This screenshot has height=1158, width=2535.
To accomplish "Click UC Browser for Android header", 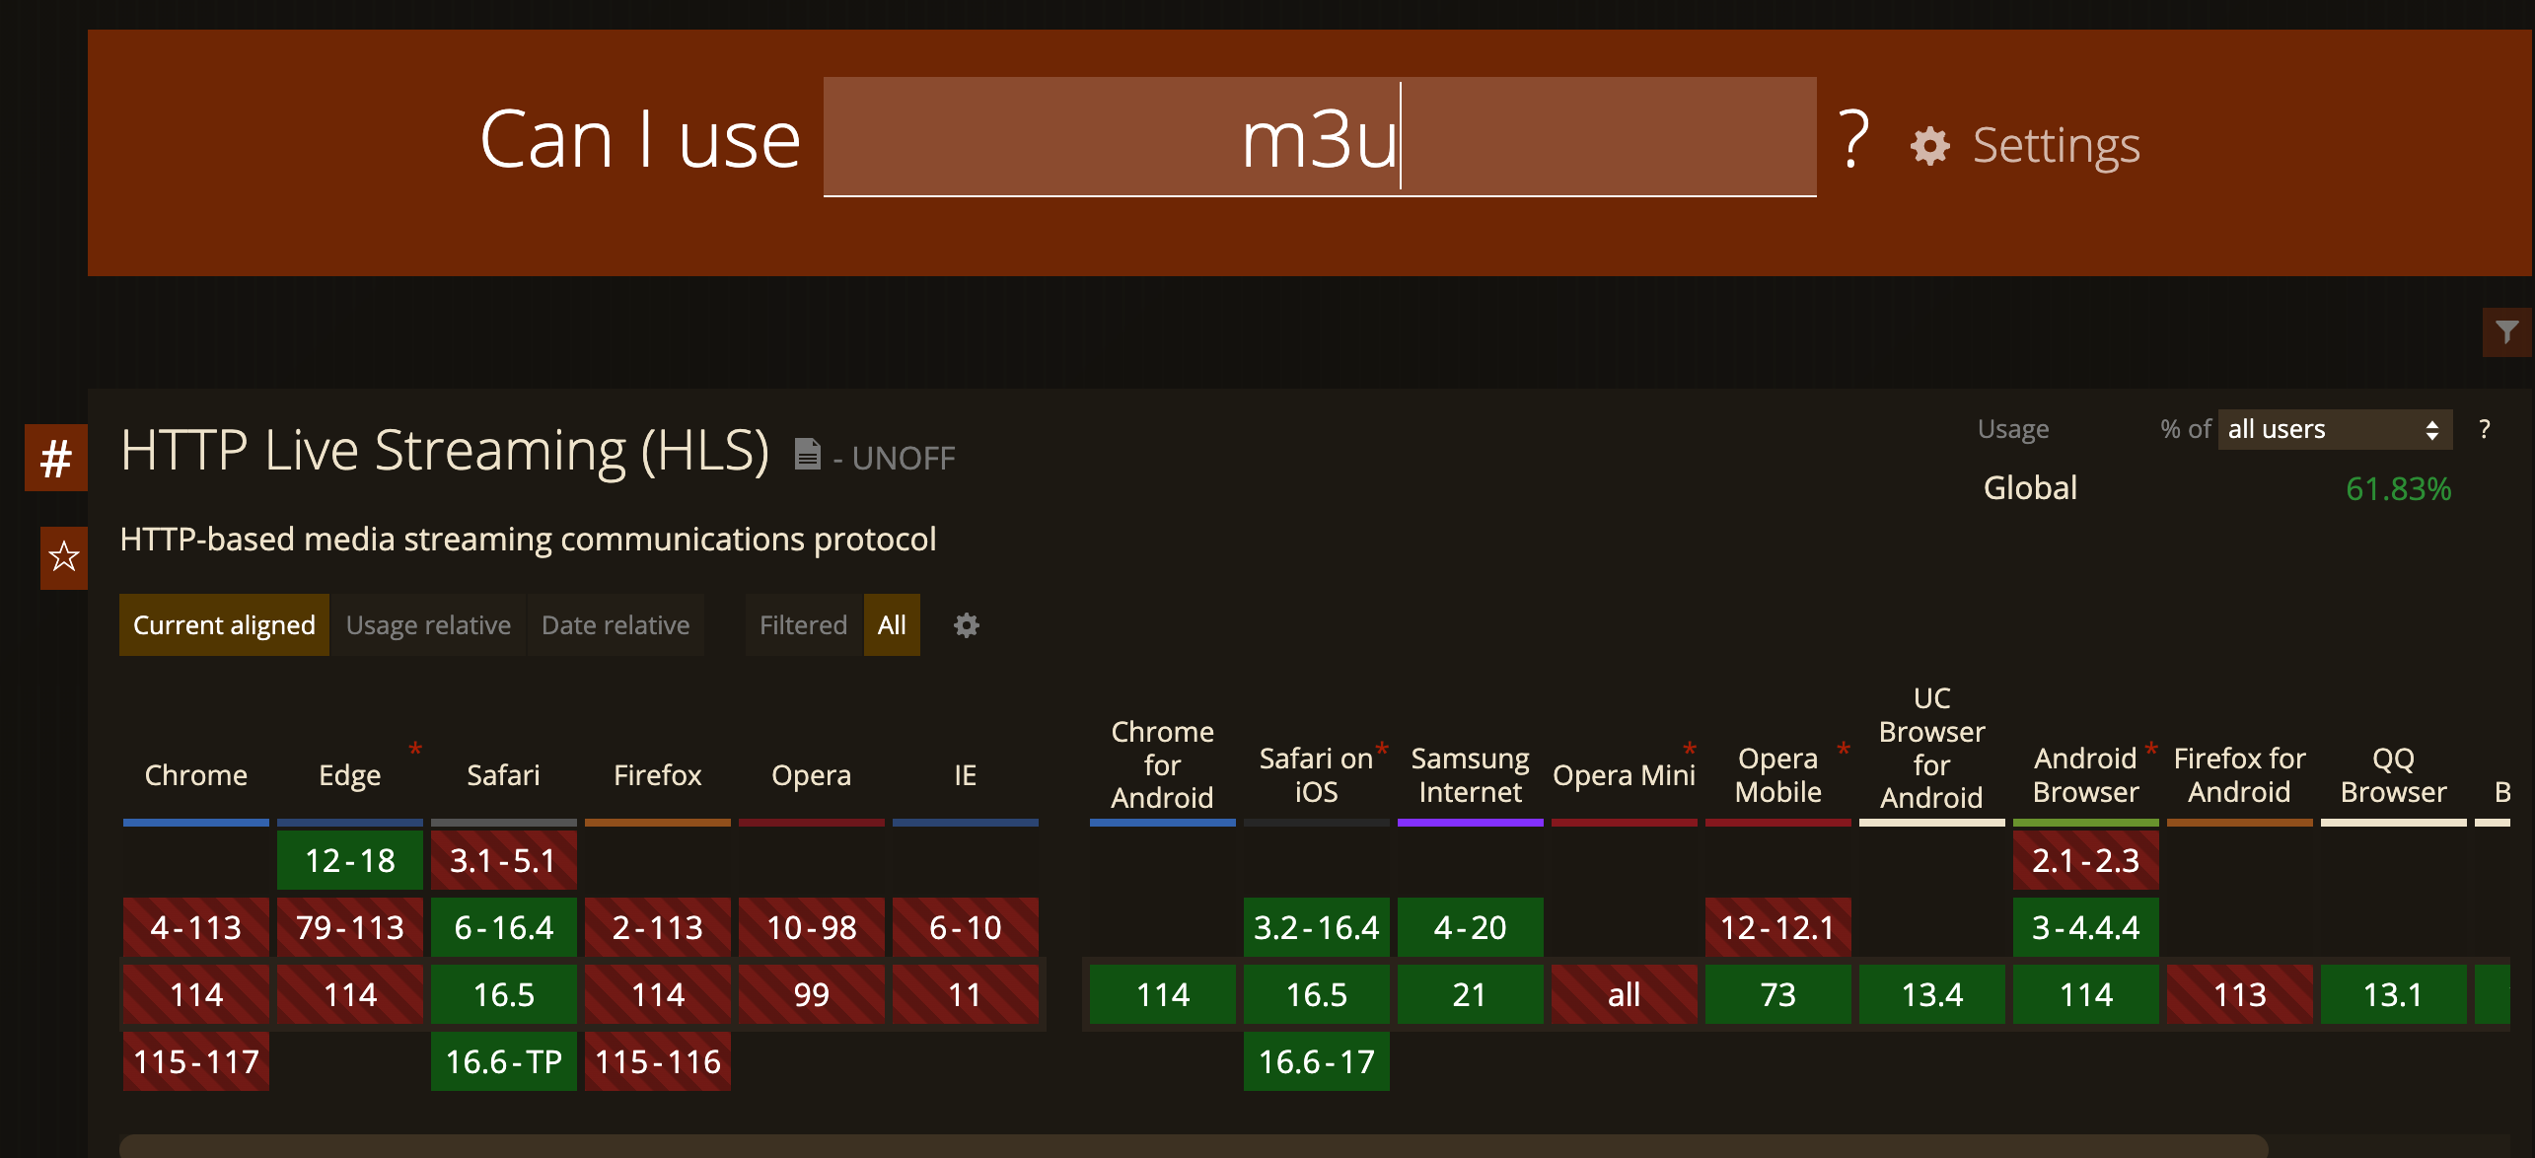I will pos(1932,748).
